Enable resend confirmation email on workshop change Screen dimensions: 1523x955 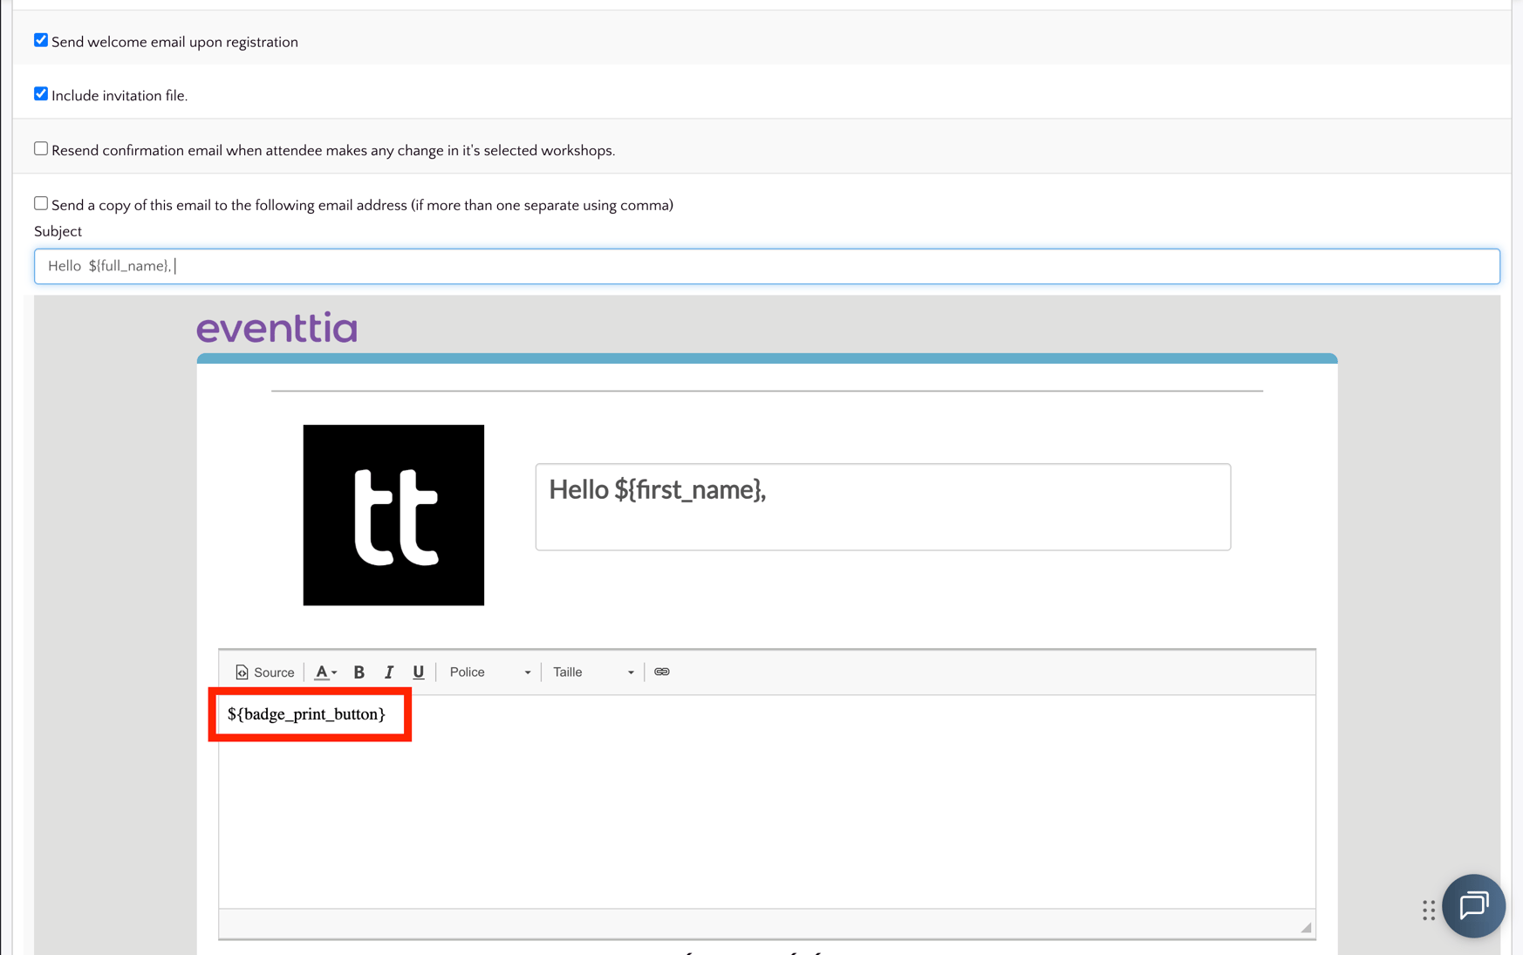(x=41, y=149)
